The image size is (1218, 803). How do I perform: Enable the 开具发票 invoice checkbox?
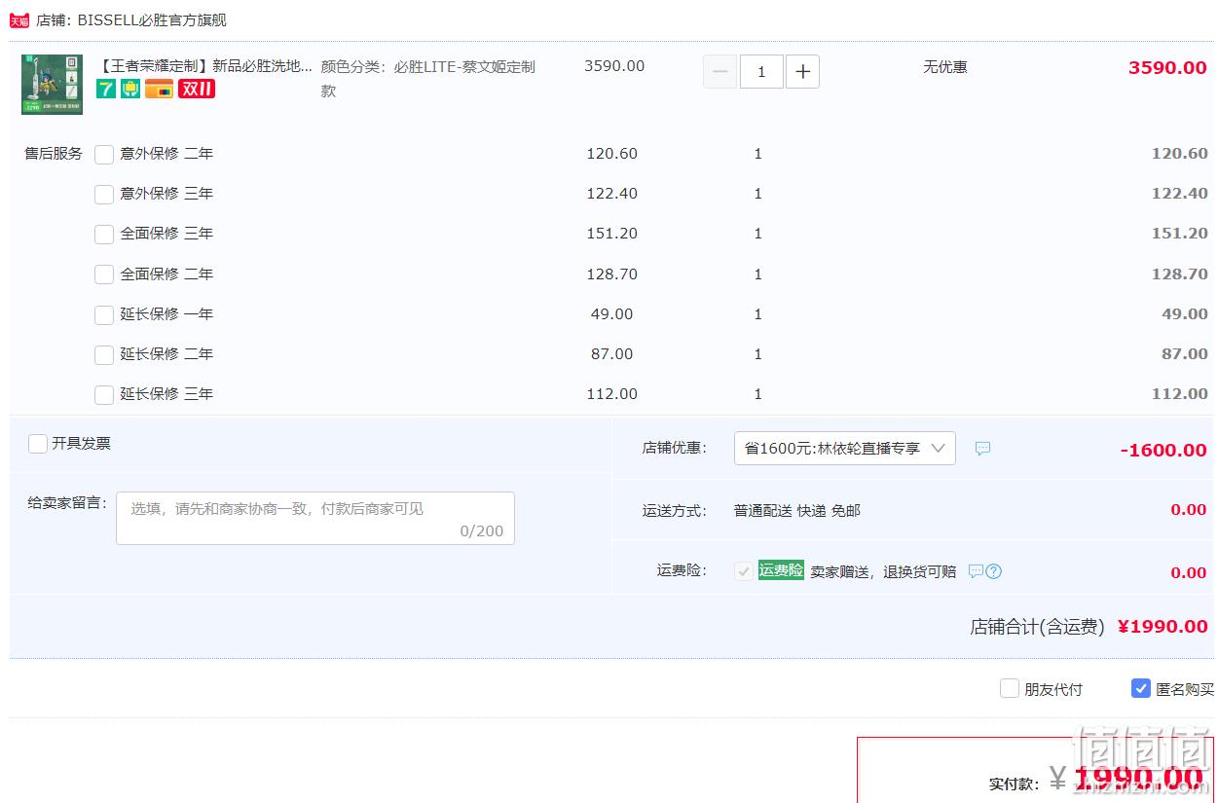click(38, 444)
